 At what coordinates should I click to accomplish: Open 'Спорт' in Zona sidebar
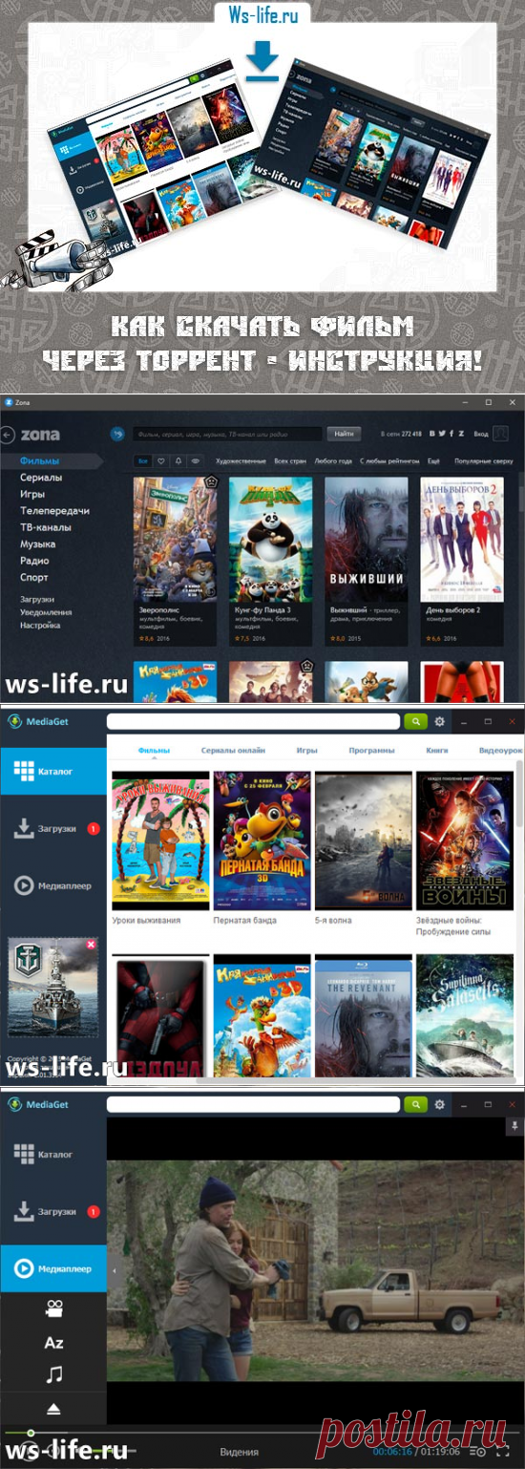tap(34, 577)
